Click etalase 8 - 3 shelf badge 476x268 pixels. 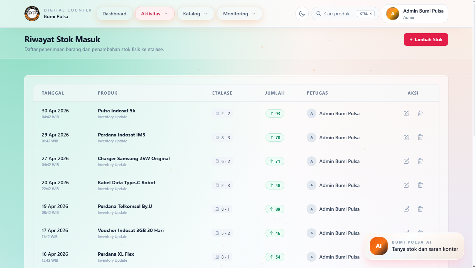coord(222,137)
